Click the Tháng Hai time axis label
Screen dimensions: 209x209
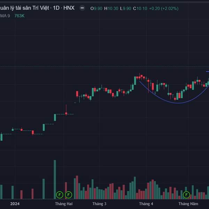[x=64, y=204]
